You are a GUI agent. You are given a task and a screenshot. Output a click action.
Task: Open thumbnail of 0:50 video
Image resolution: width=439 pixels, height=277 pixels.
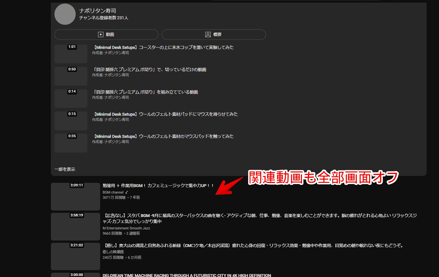71,76
